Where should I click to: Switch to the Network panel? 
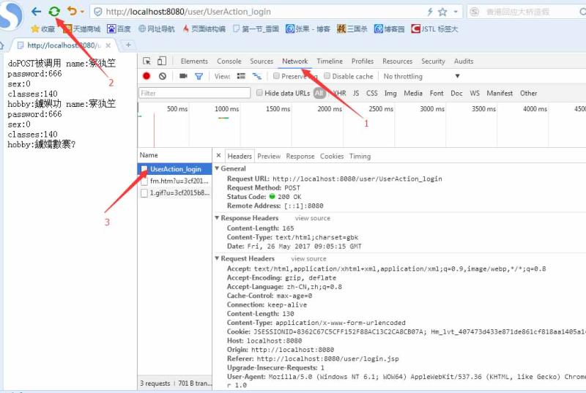click(295, 61)
